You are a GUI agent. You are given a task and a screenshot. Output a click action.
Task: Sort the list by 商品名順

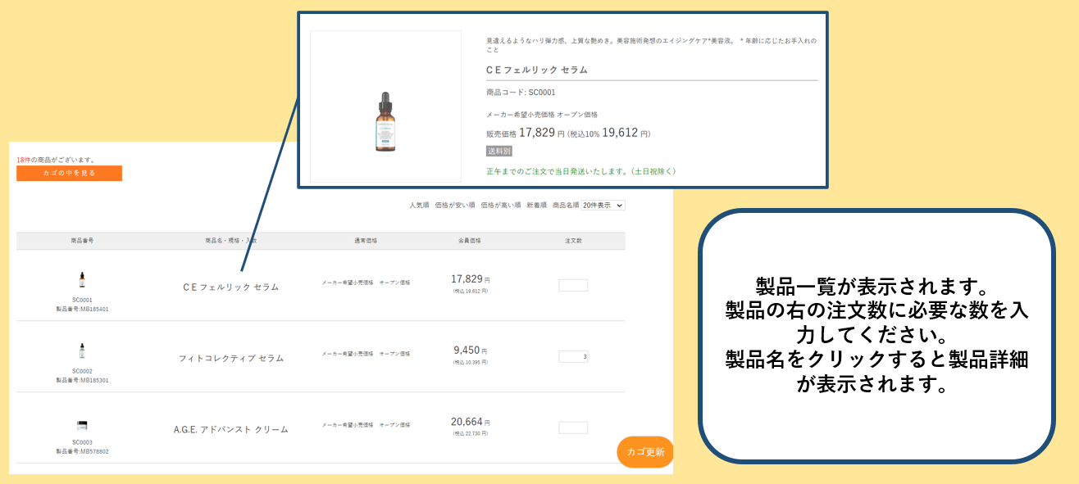pos(565,205)
